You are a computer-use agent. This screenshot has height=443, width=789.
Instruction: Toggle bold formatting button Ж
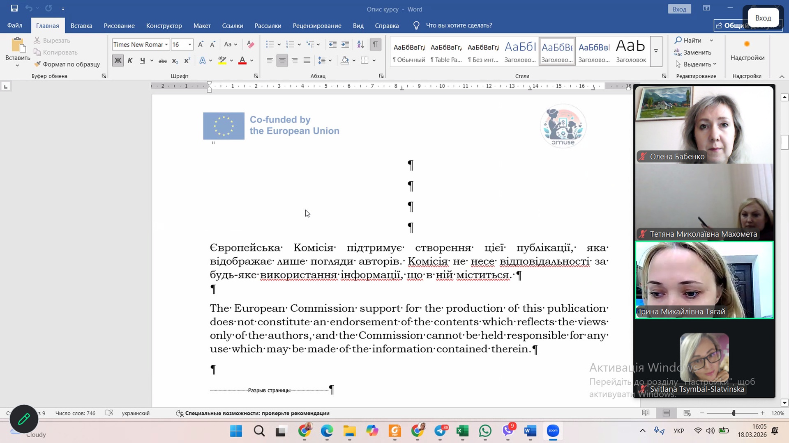pos(118,61)
